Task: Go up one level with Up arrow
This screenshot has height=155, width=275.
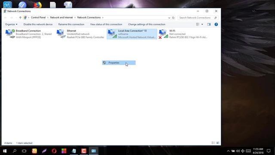Action: (x=20, y=18)
